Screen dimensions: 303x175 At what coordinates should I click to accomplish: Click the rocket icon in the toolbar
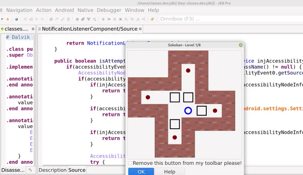(152, 19)
